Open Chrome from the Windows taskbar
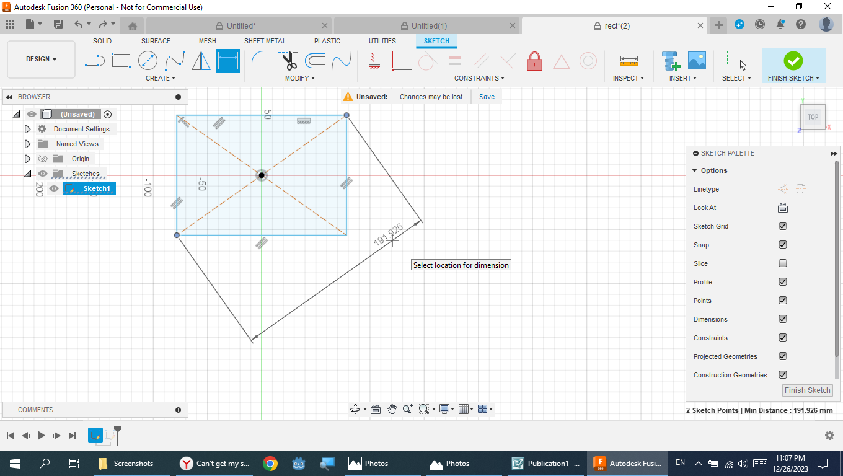This screenshot has height=476, width=843. tap(270, 463)
